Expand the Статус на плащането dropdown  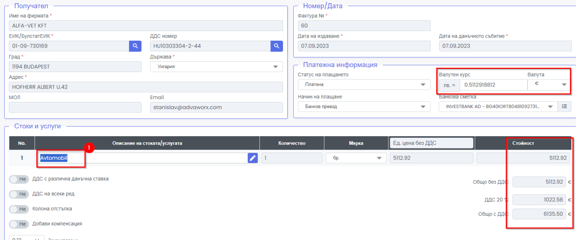tap(364, 85)
